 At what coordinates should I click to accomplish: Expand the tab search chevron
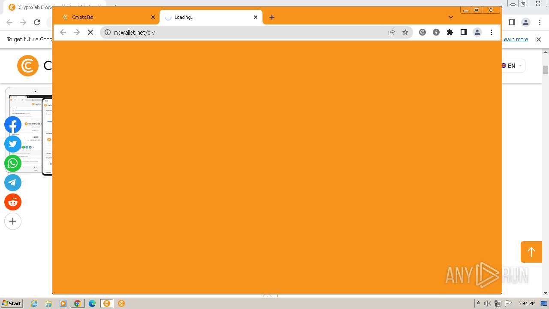(451, 17)
